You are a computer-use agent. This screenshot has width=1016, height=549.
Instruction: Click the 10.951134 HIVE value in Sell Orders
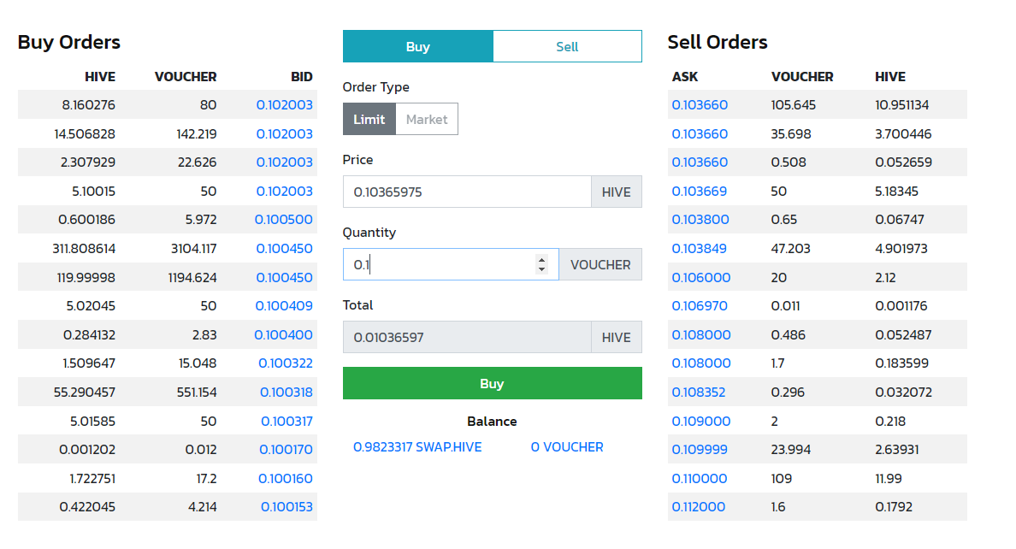pos(902,105)
